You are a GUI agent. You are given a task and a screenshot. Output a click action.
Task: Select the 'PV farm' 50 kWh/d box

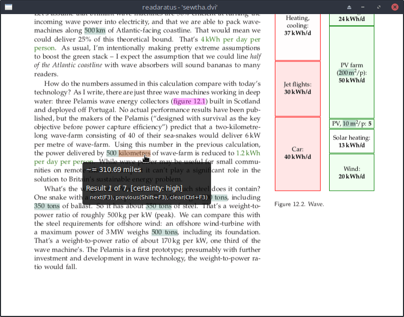coord(351,72)
